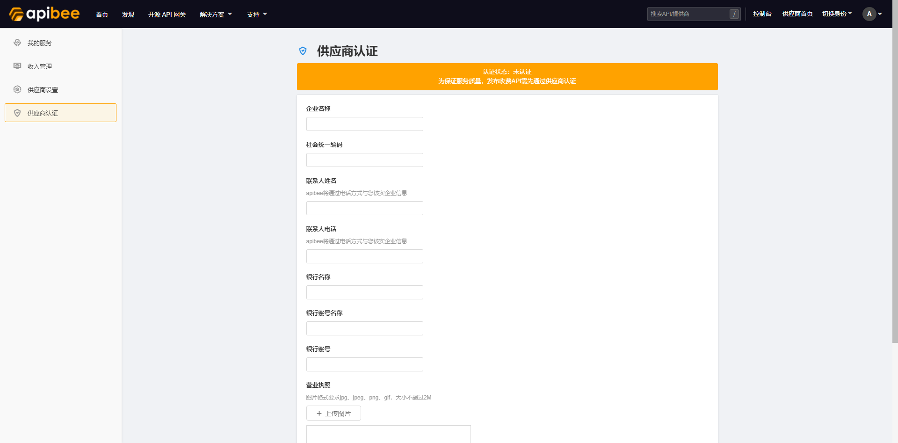This screenshot has width=898, height=443.
Task: Focus the 银行账号 input field
Action: click(365, 364)
